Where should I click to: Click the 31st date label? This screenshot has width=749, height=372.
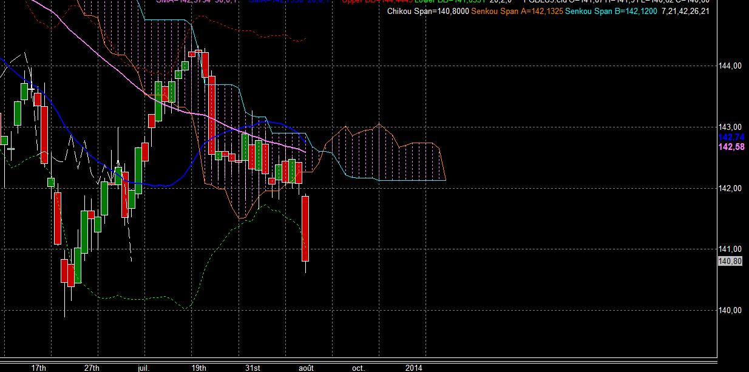tap(253, 368)
